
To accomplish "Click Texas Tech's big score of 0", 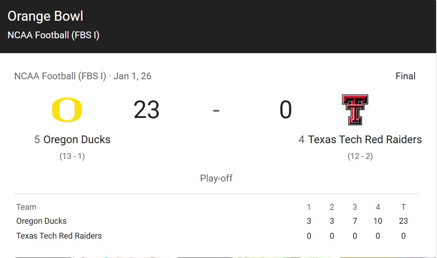I will pos(286,109).
